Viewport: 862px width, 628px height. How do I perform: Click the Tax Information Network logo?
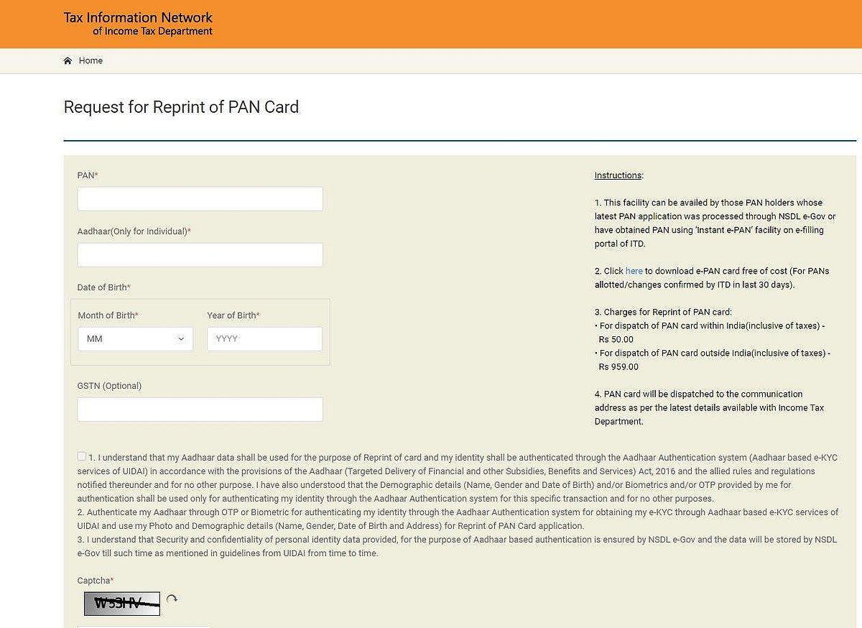click(138, 24)
